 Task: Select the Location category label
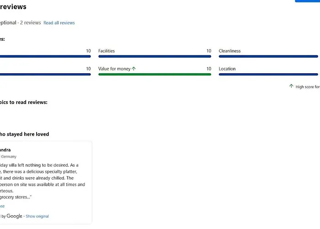click(227, 69)
